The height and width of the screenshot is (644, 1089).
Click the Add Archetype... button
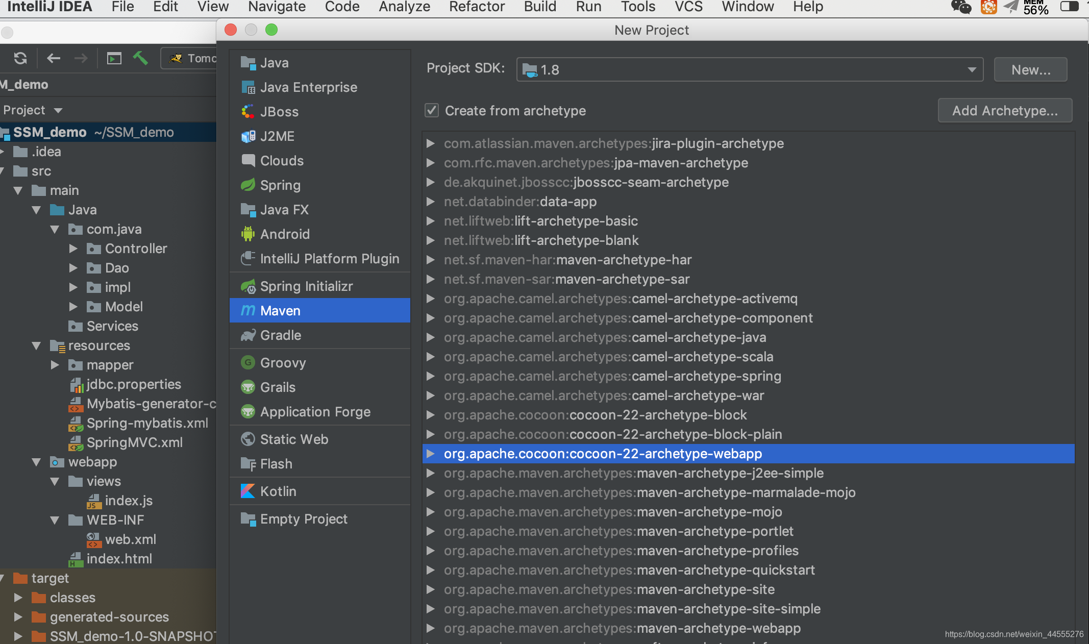(x=1005, y=110)
